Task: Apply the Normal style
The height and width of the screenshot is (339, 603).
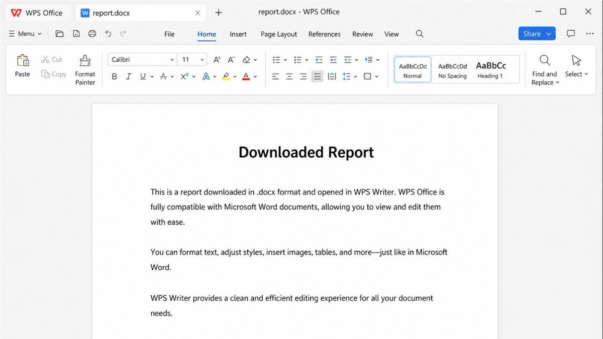Action: pos(413,70)
